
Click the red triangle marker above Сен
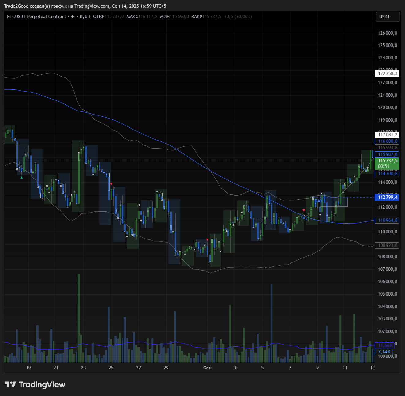[x=208, y=239]
